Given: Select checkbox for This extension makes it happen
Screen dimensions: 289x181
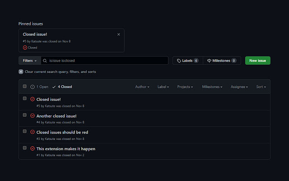Looking at the screenshot, I should (x=25, y=148).
